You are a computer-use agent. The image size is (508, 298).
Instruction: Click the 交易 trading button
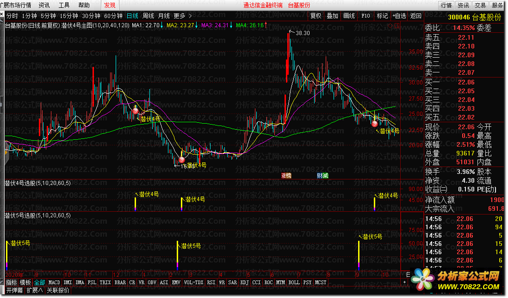tap(480, 5)
